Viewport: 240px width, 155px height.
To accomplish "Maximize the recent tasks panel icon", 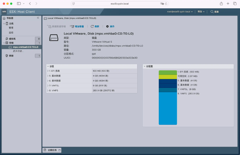I will point(60,150).
